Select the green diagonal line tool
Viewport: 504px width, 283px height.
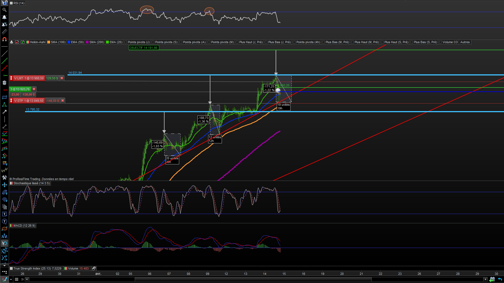(4, 61)
